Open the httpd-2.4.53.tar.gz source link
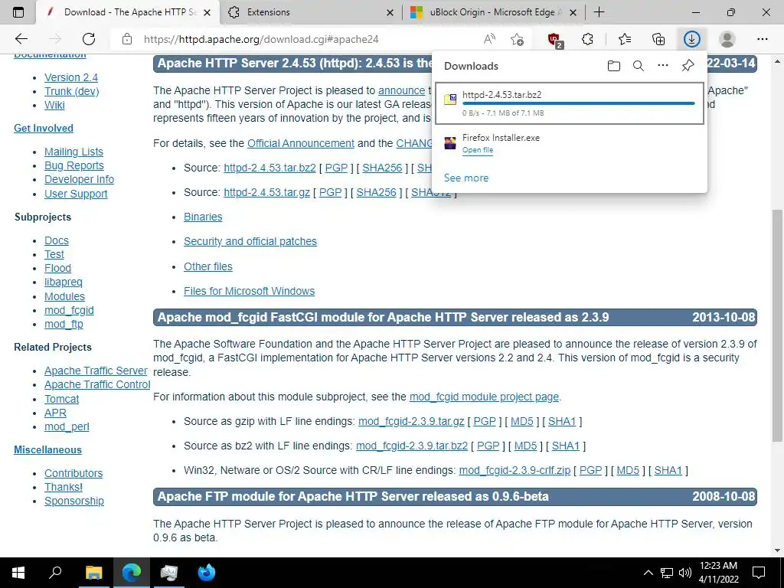 click(266, 192)
